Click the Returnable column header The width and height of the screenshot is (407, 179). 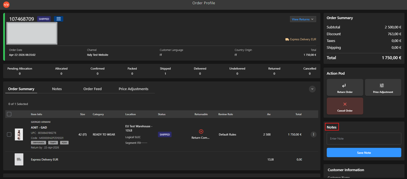[201, 114]
